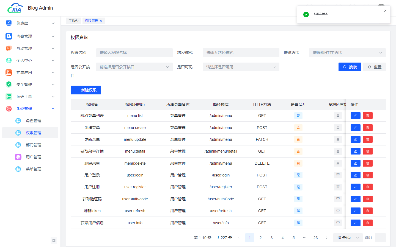Image resolution: width=396 pixels, height=247 pixels.
Task: Switch to the 工作台 tab
Action: point(73,21)
